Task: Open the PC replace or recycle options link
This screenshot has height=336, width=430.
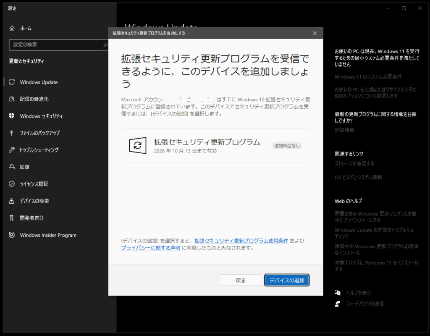Action: 375,93
